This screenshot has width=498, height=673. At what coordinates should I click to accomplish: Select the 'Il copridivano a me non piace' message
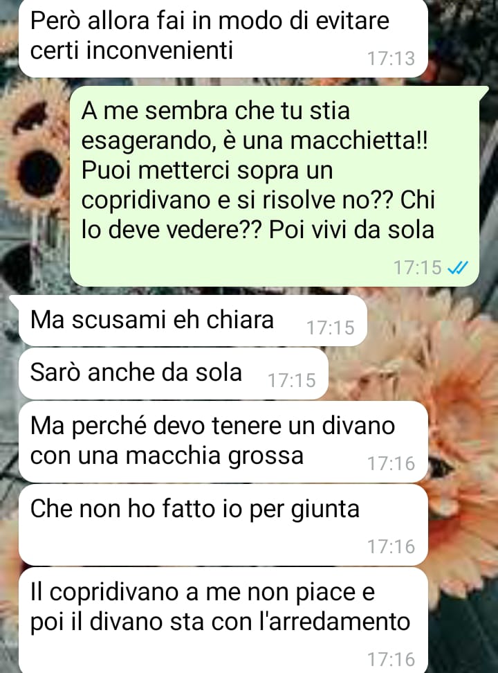(x=223, y=620)
